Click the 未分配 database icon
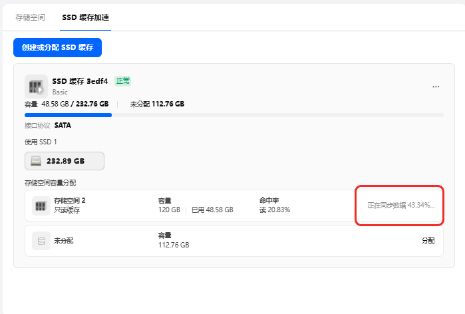This screenshot has width=465, height=314. (41, 241)
